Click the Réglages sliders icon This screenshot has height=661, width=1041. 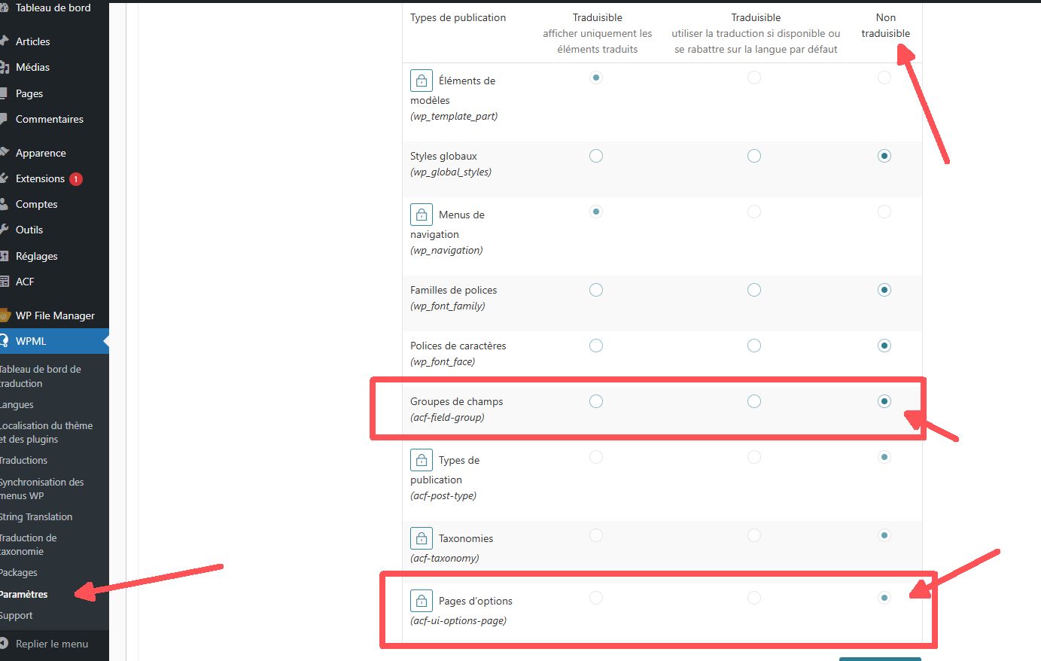[x=5, y=256]
